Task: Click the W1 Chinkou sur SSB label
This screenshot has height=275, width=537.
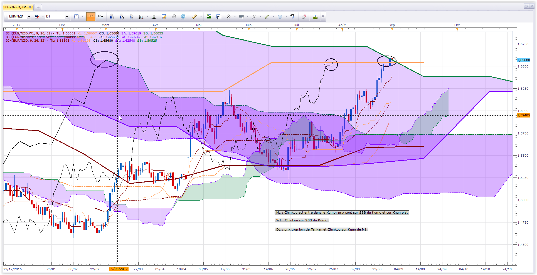Action: (302, 220)
